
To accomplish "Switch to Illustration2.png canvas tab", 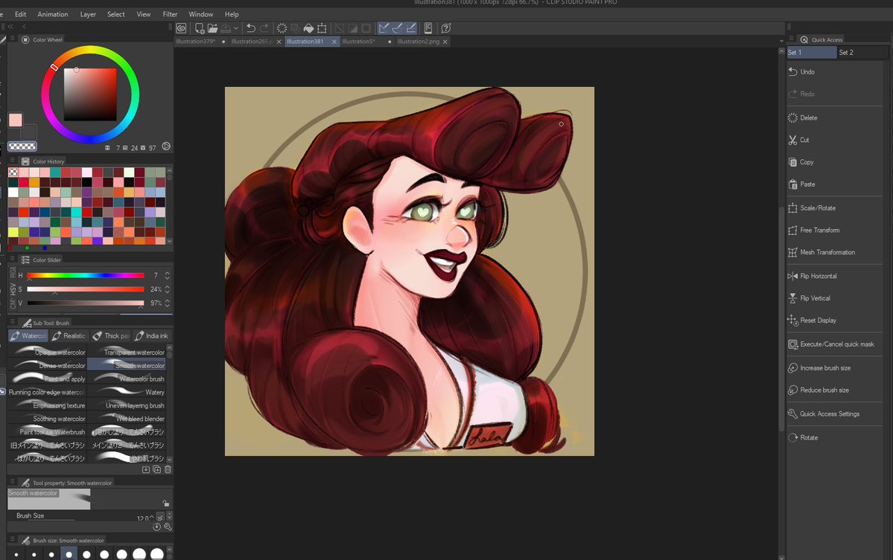I will [419, 42].
